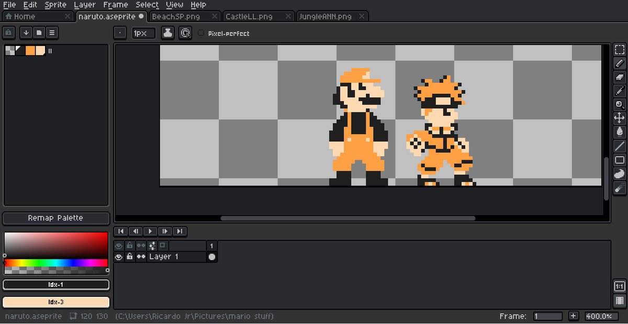Select the Move tool
The width and height of the screenshot is (628, 324).
point(620,118)
